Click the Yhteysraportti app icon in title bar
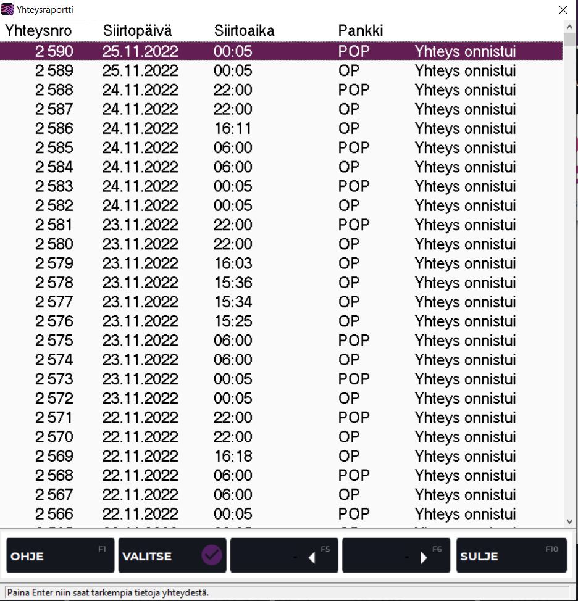 click(x=8, y=9)
